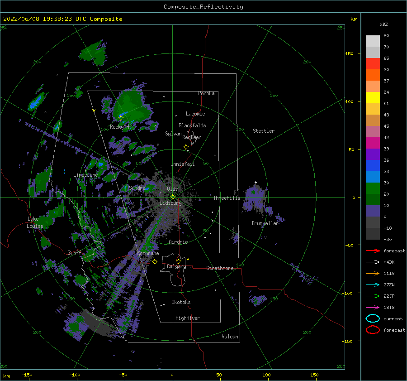Click the blue 36 dBZ color swatch
The width and height of the screenshot is (407, 381).
(x=373, y=166)
